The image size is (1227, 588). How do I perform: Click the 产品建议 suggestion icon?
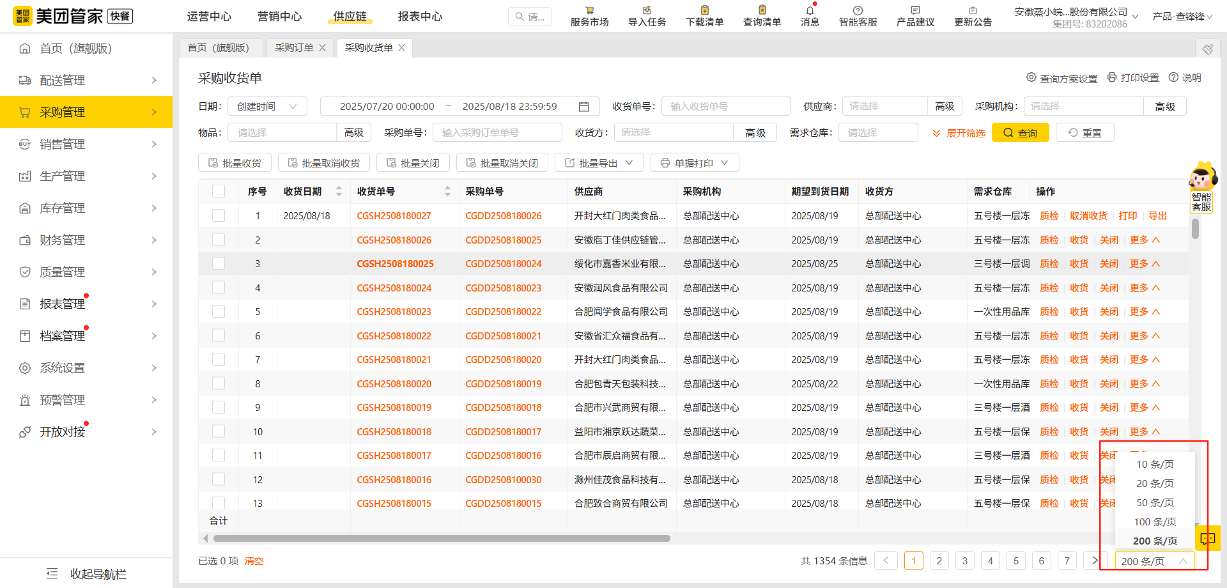pyautogui.click(x=914, y=15)
